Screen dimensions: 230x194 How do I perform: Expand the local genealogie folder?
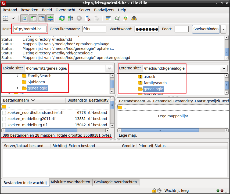coord(17,88)
